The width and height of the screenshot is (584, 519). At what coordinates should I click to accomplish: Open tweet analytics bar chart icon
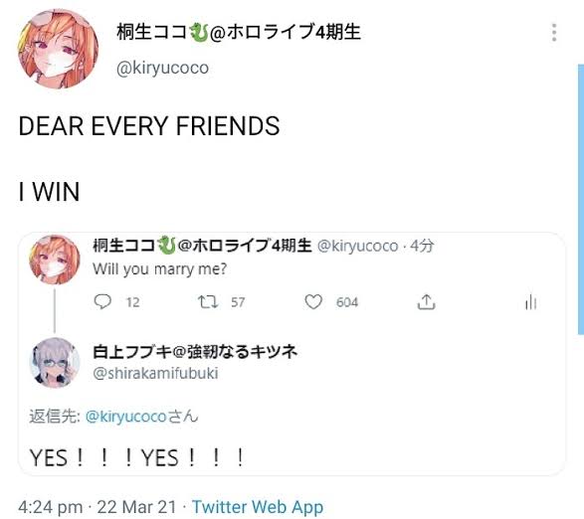click(x=530, y=301)
